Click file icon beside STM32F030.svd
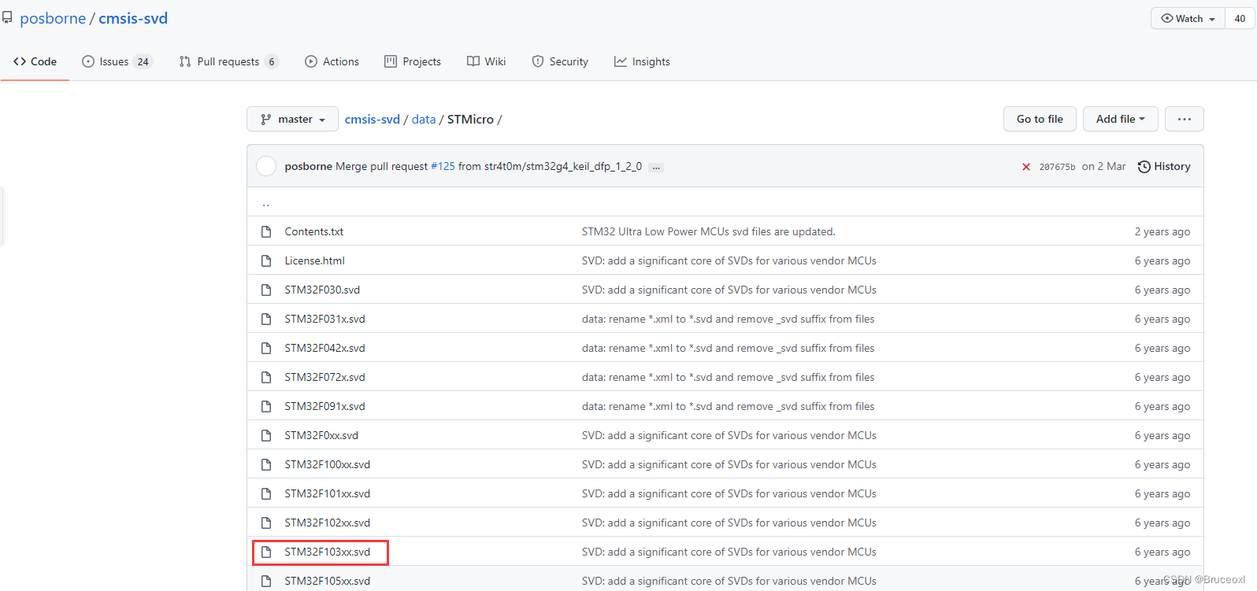 coord(266,290)
